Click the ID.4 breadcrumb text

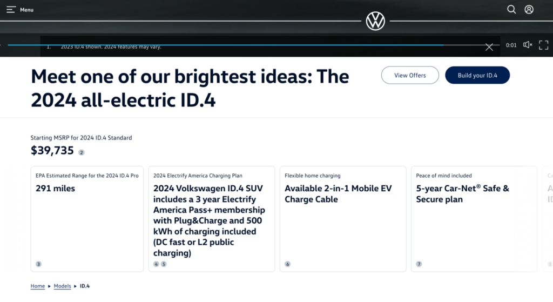coord(85,286)
